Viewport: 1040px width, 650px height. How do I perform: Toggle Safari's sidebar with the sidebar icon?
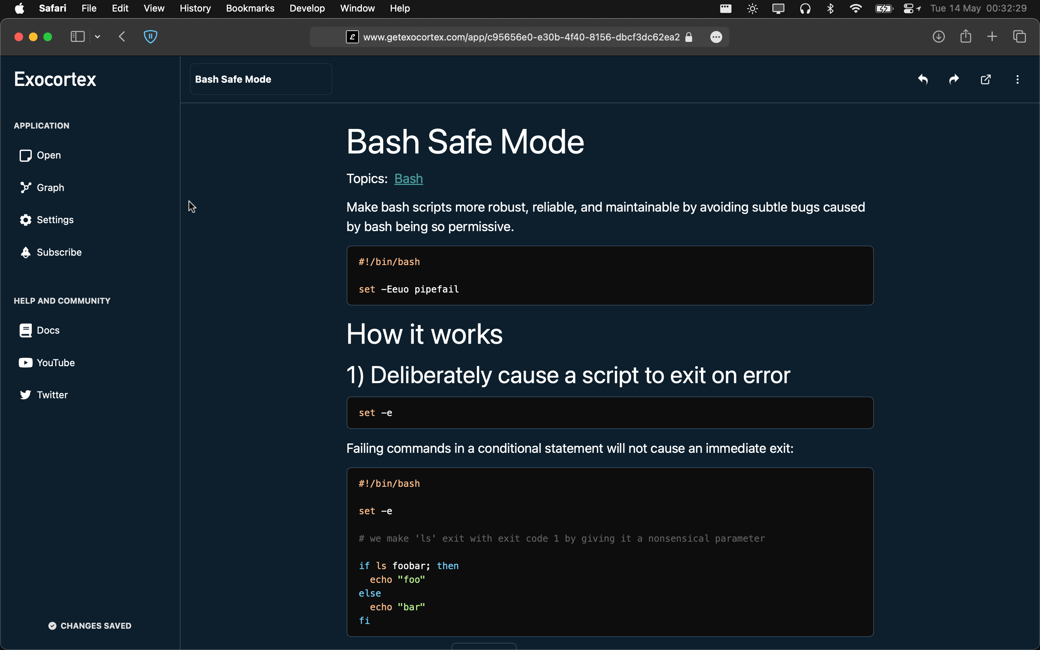pos(77,36)
